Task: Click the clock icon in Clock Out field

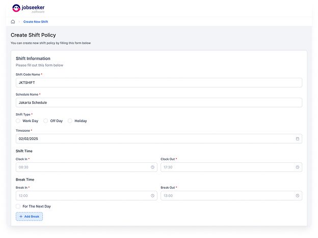Action: tap(298, 167)
